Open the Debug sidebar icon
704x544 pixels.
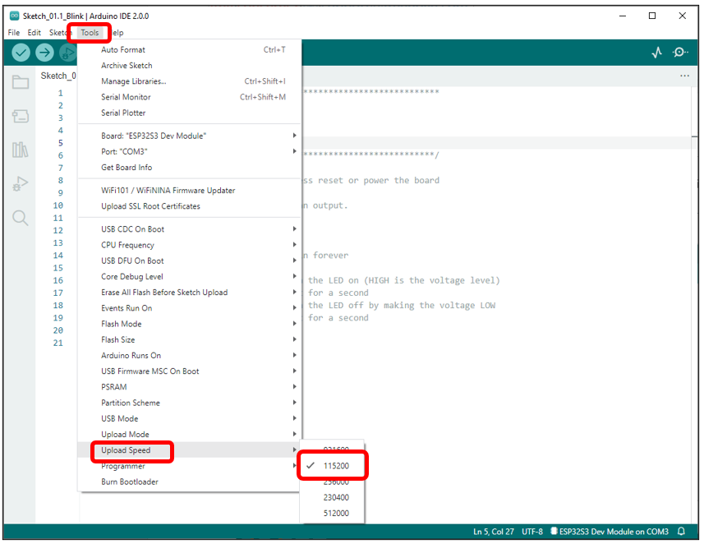[x=21, y=183]
